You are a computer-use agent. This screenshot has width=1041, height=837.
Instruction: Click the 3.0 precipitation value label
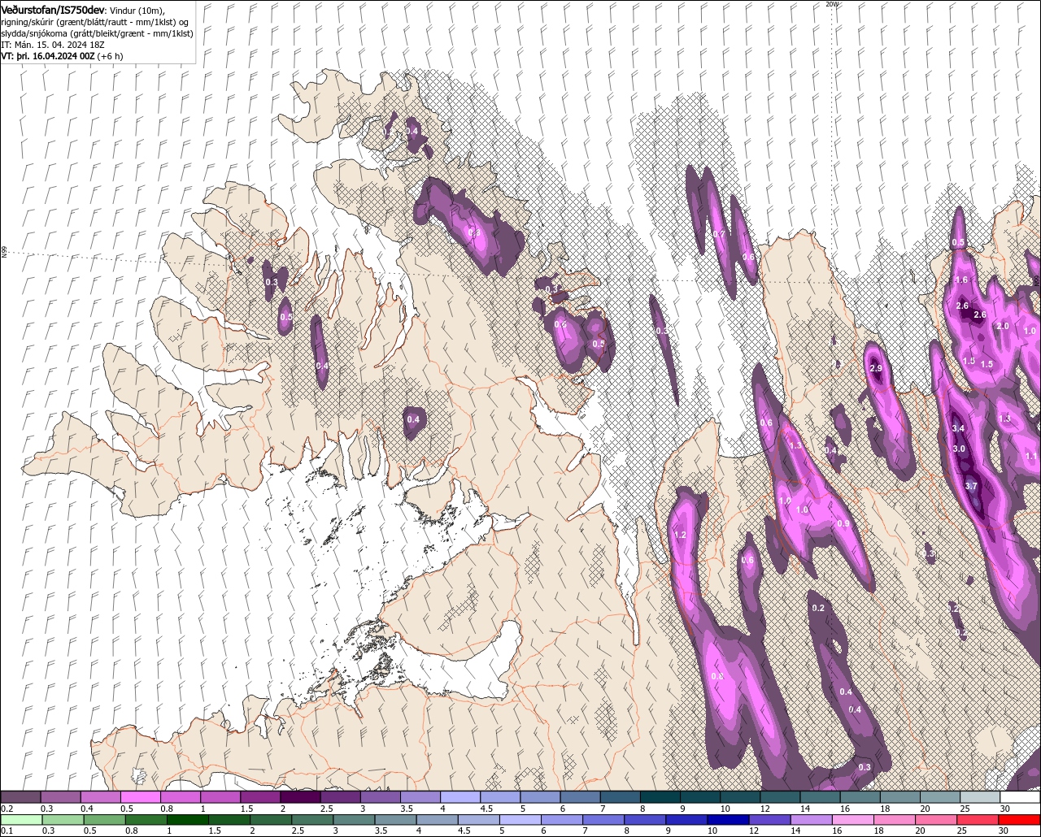(x=959, y=449)
